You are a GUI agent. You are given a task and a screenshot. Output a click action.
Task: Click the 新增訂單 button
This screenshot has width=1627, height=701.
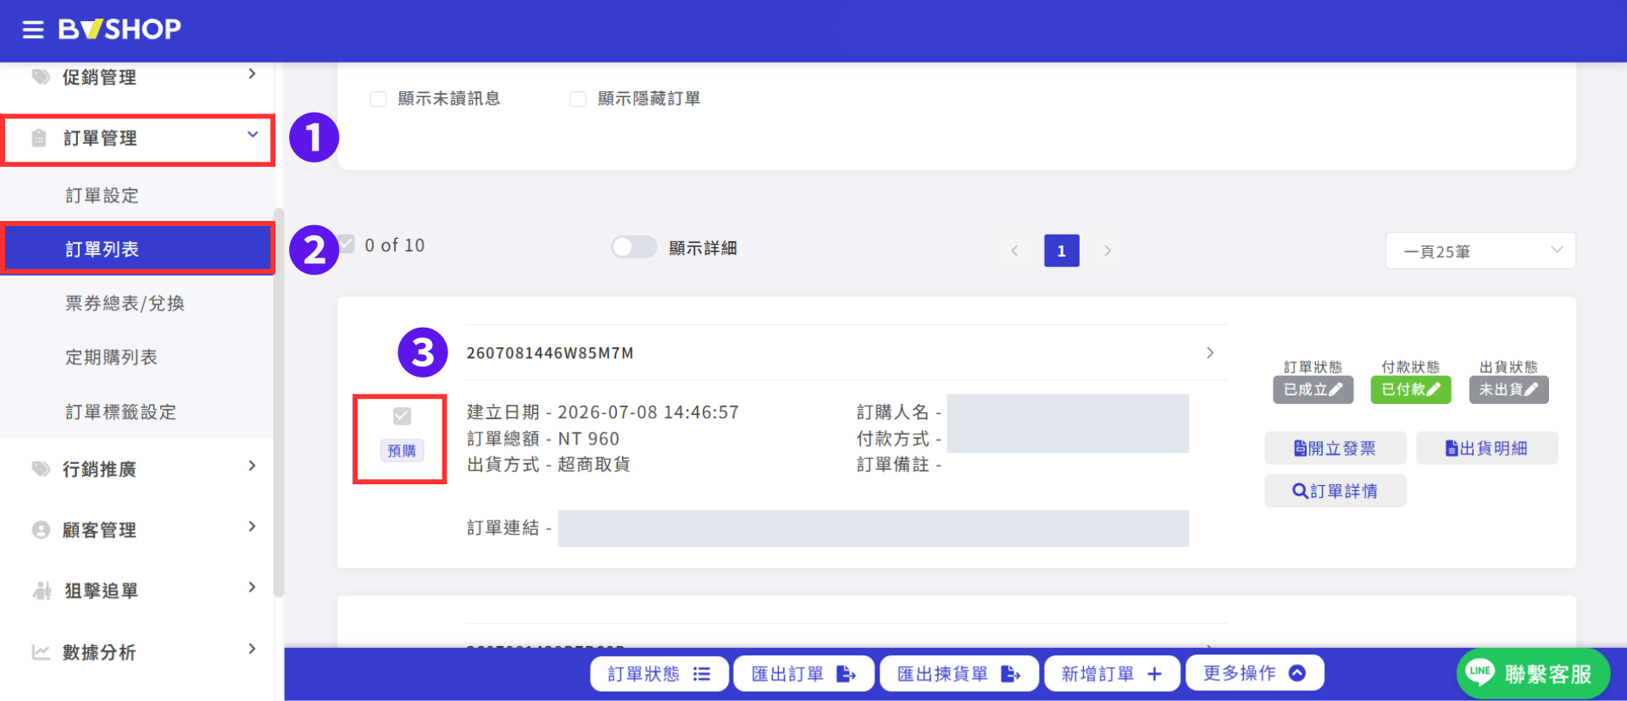coord(1112,673)
